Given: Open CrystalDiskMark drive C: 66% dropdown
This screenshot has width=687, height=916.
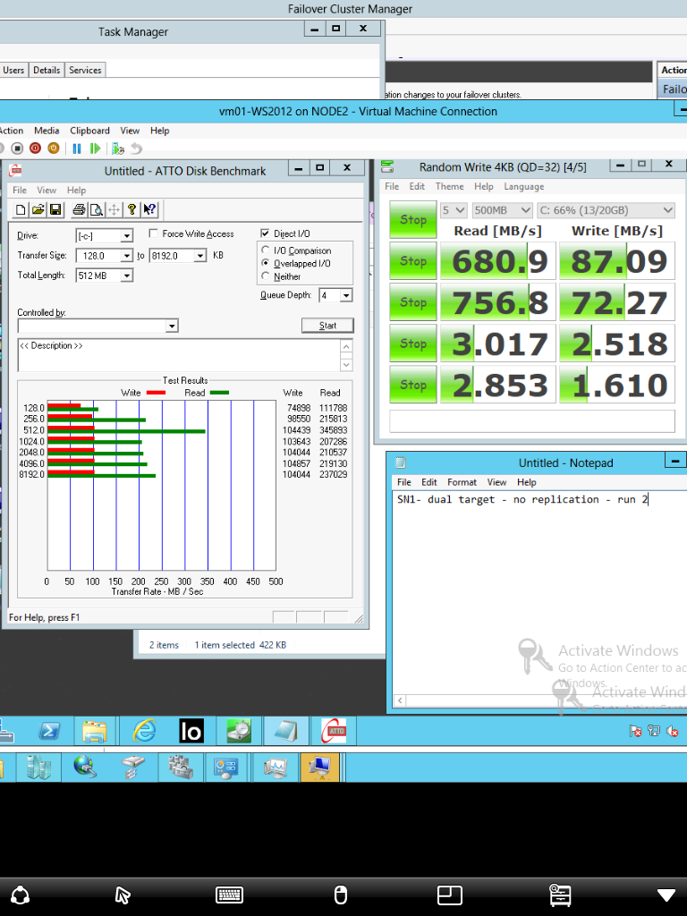Looking at the screenshot, I should 606,210.
